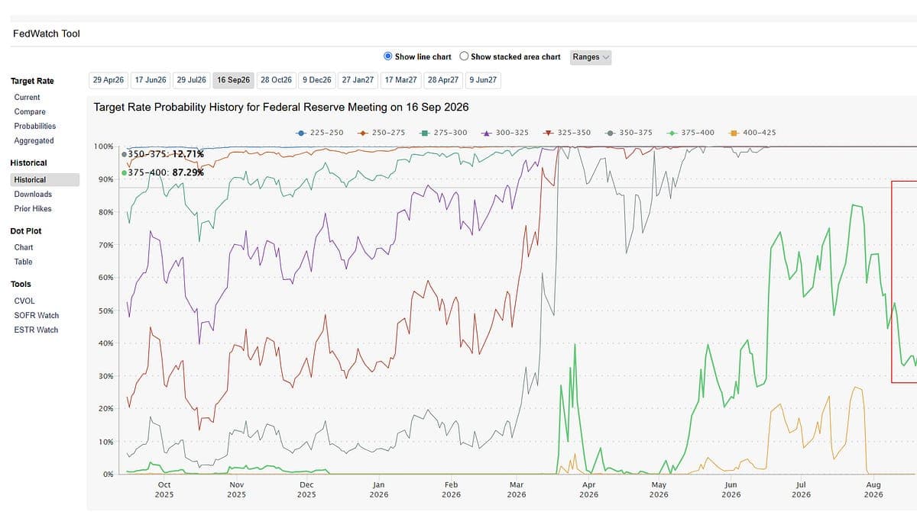This screenshot has height=515, width=917.
Task: Open the Ranges dropdown
Action: (x=591, y=57)
